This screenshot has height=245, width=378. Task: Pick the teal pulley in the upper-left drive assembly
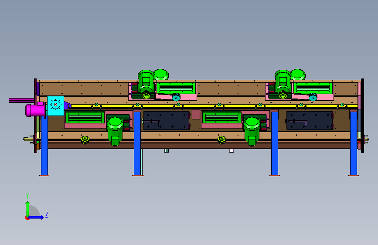pyautogui.click(x=176, y=98)
